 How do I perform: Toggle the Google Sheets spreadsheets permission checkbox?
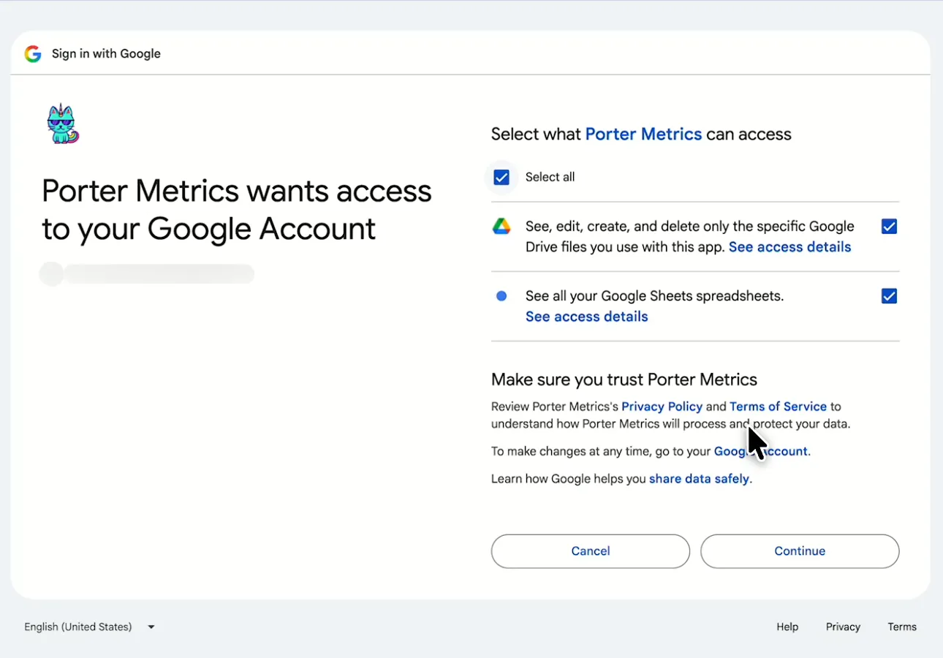tap(889, 296)
